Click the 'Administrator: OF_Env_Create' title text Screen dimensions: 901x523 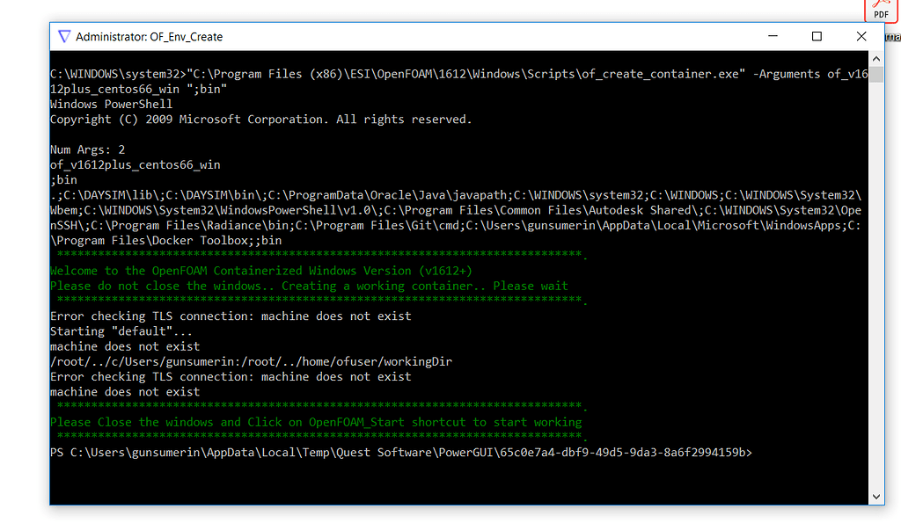pos(150,37)
